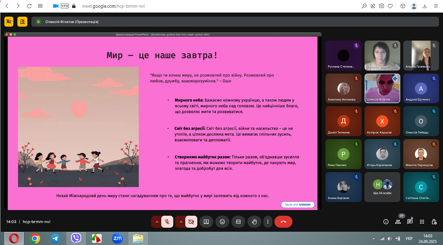Open more options three-dot menu
The image size is (443, 245).
click(x=268, y=222)
